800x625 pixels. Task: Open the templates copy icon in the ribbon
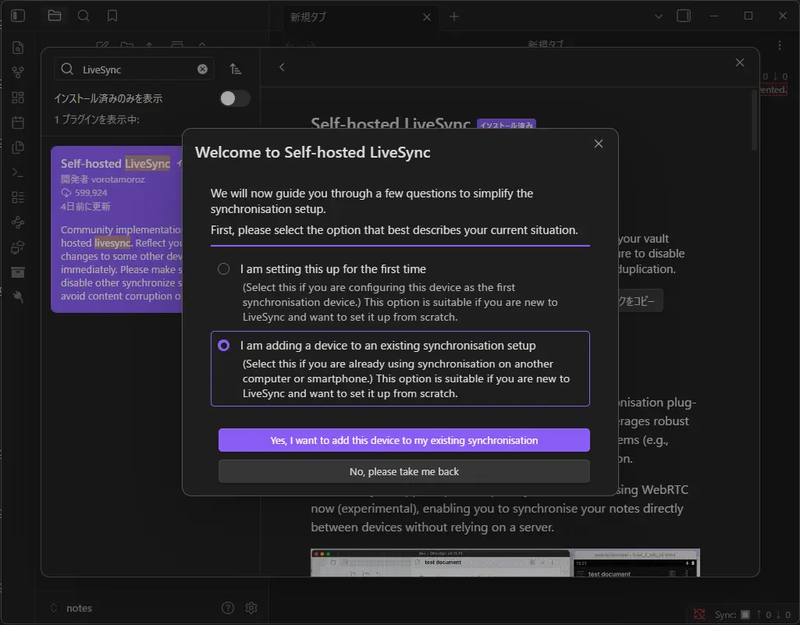point(18,147)
